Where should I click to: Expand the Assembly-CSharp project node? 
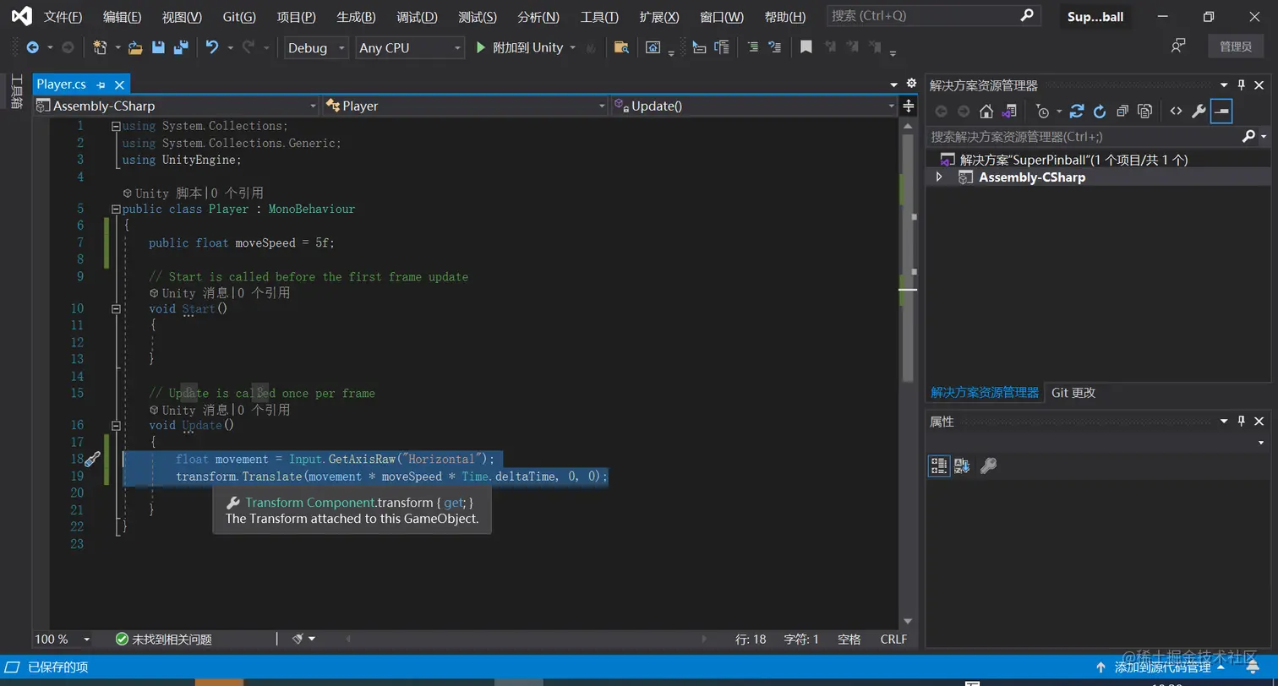939,177
